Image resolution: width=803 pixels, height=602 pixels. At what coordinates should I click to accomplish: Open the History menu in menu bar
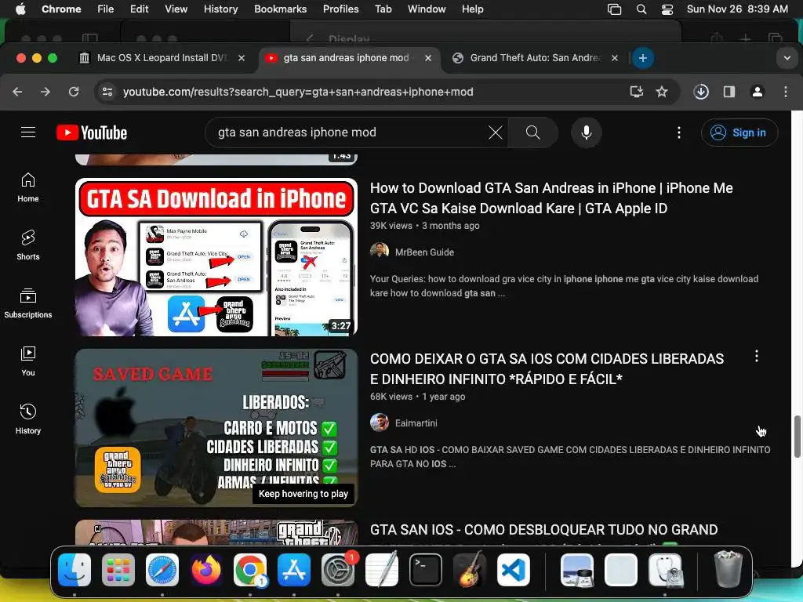click(220, 9)
